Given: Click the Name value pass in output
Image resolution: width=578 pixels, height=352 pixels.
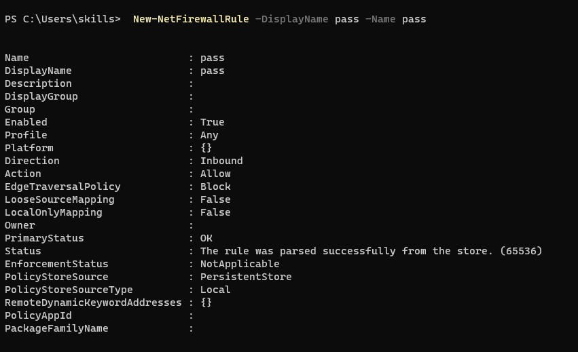Looking at the screenshot, I should tap(213, 58).
